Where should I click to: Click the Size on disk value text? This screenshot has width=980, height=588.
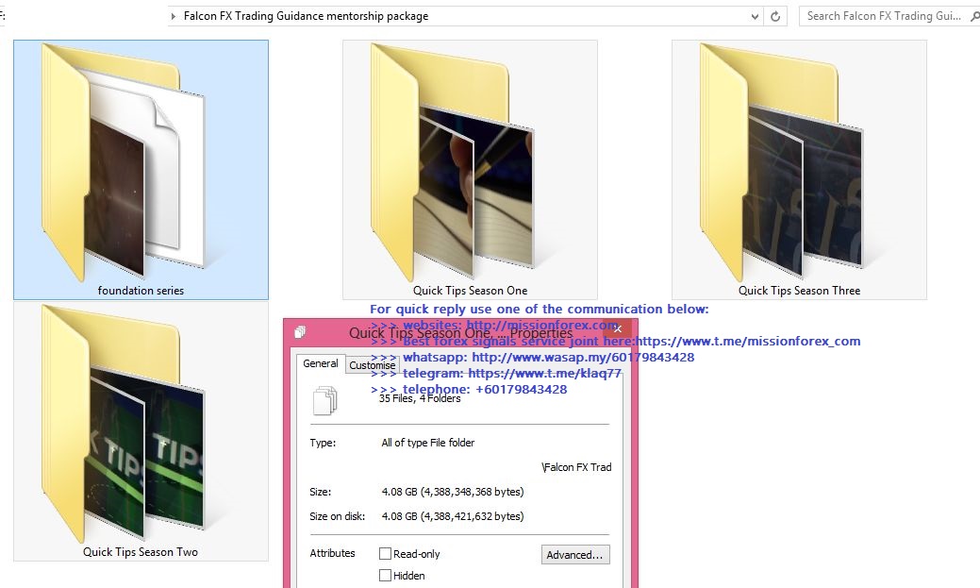pos(453,516)
